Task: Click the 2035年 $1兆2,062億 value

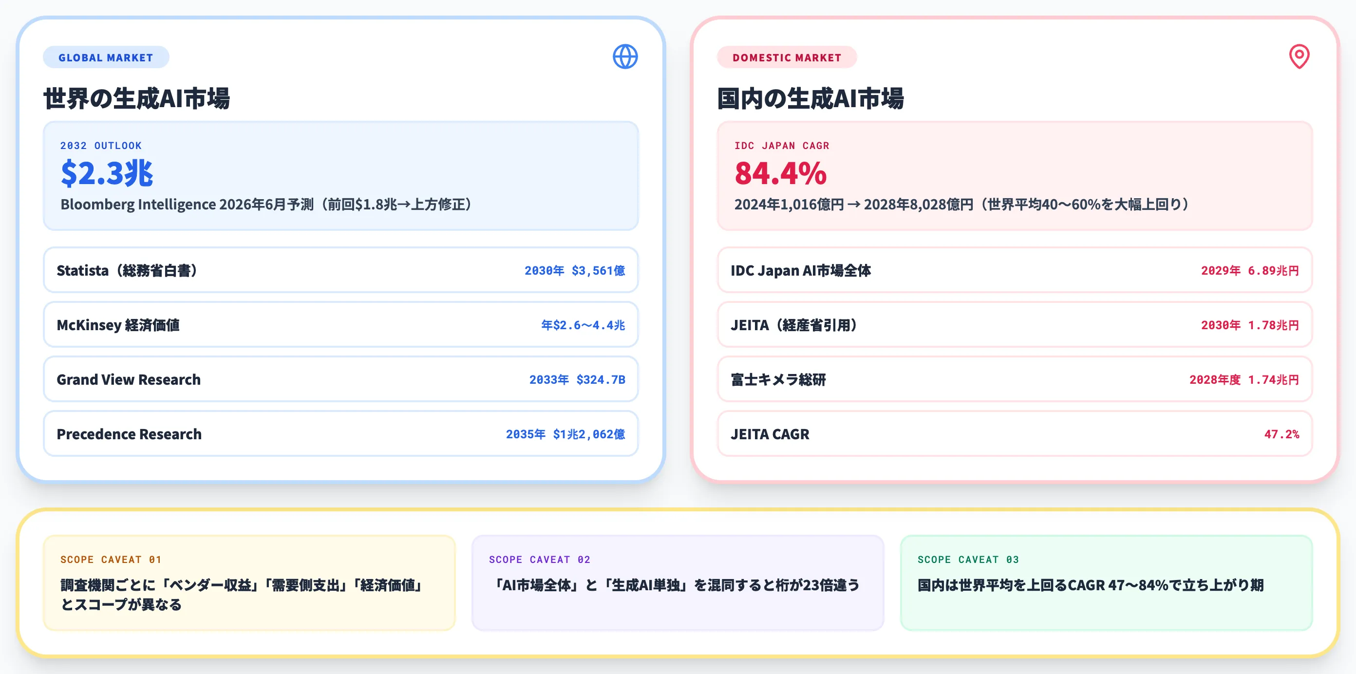Action: tap(565, 434)
